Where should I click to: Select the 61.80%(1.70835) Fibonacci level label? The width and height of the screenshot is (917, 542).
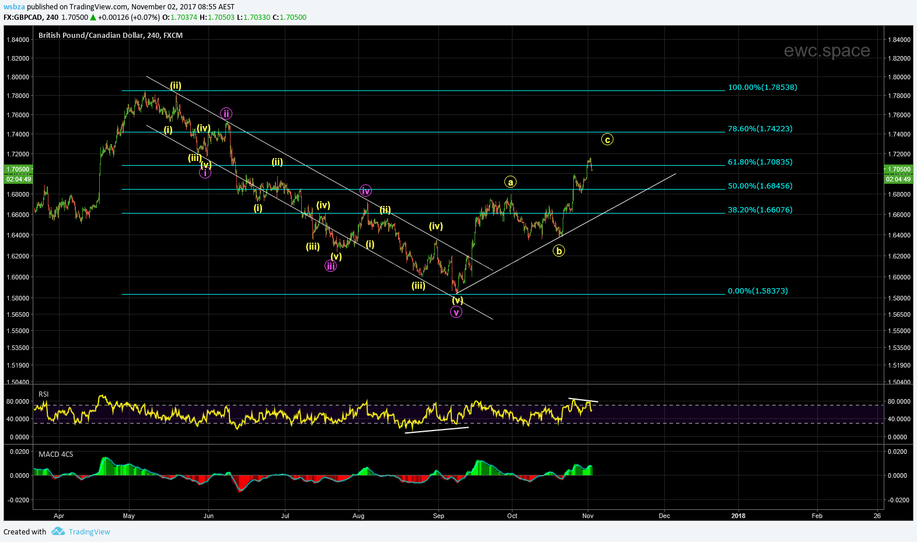(x=760, y=162)
